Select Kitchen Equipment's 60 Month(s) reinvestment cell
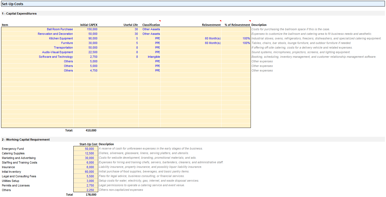 pos(213,38)
